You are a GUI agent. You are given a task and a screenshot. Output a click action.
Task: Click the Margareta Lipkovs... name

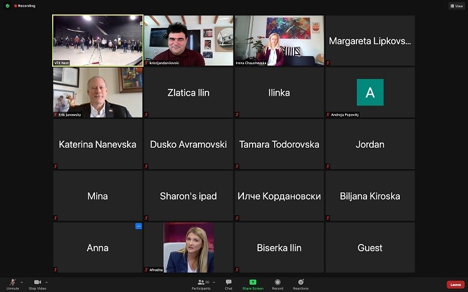(x=370, y=41)
